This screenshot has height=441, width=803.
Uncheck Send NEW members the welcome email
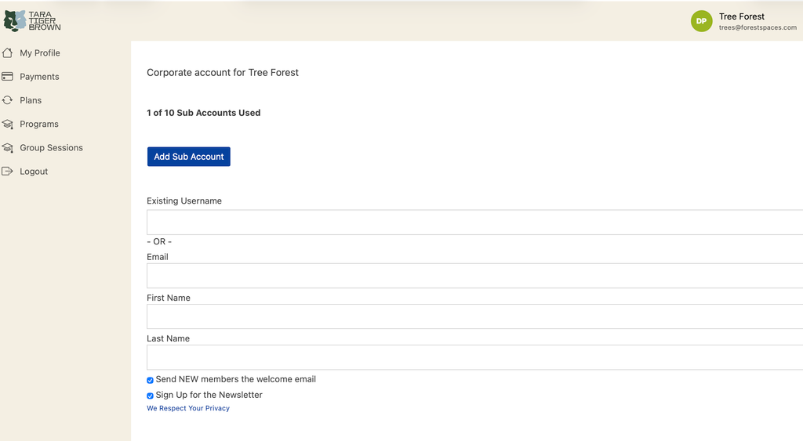point(150,380)
